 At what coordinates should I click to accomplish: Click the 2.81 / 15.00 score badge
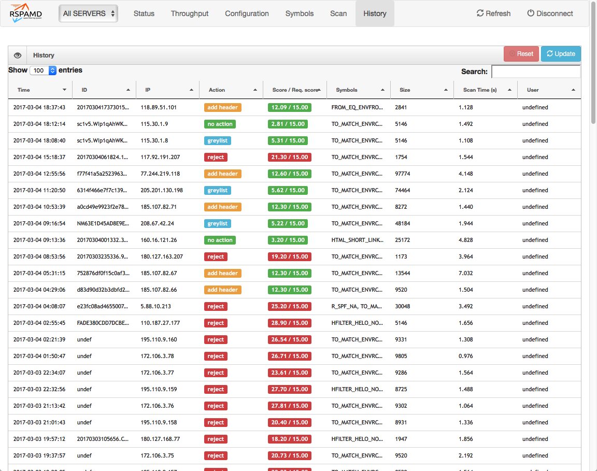coord(288,124)
